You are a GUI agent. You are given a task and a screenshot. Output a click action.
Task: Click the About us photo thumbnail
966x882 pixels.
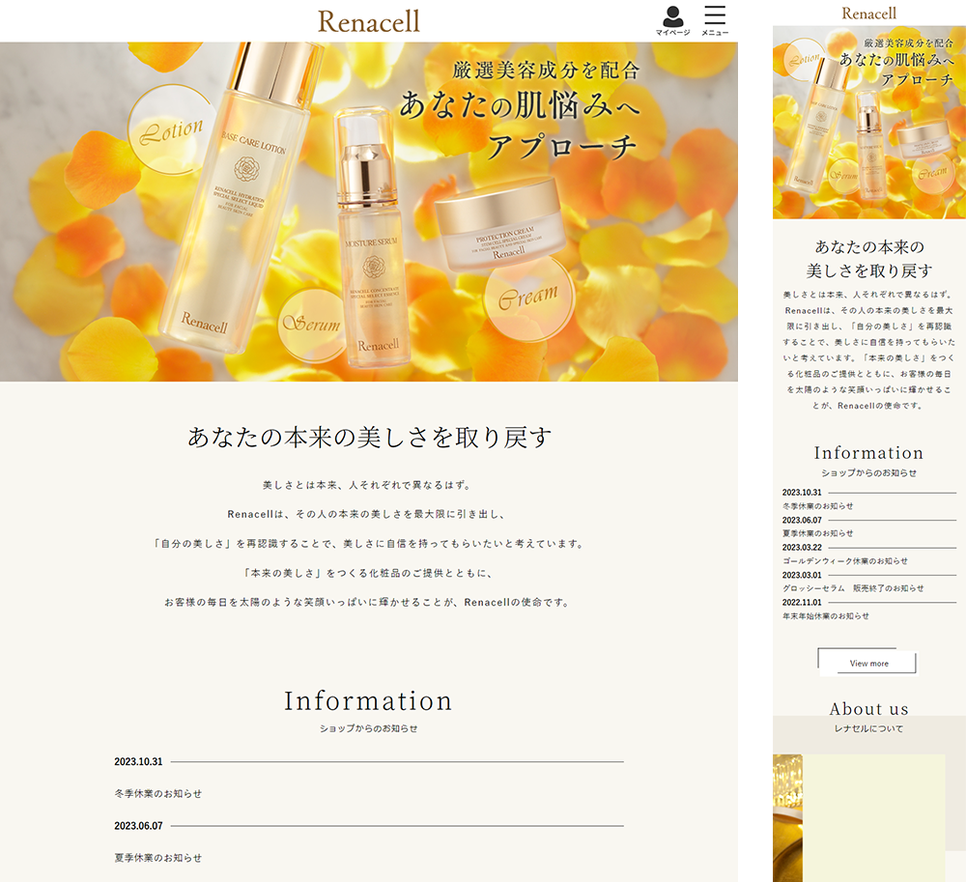point(787,816)
